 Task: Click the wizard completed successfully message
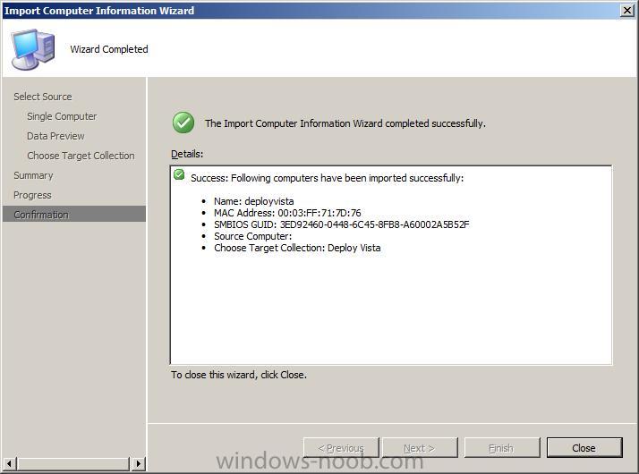345,123
